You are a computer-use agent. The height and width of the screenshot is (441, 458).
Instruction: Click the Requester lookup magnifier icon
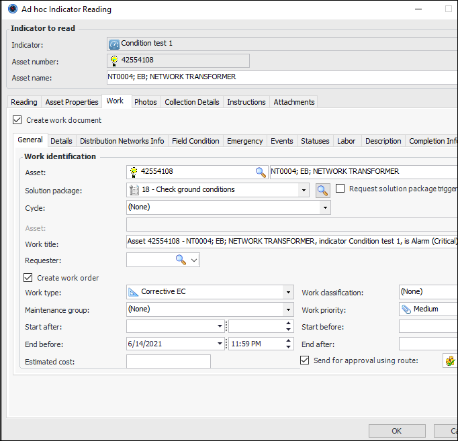coord(181,260)
